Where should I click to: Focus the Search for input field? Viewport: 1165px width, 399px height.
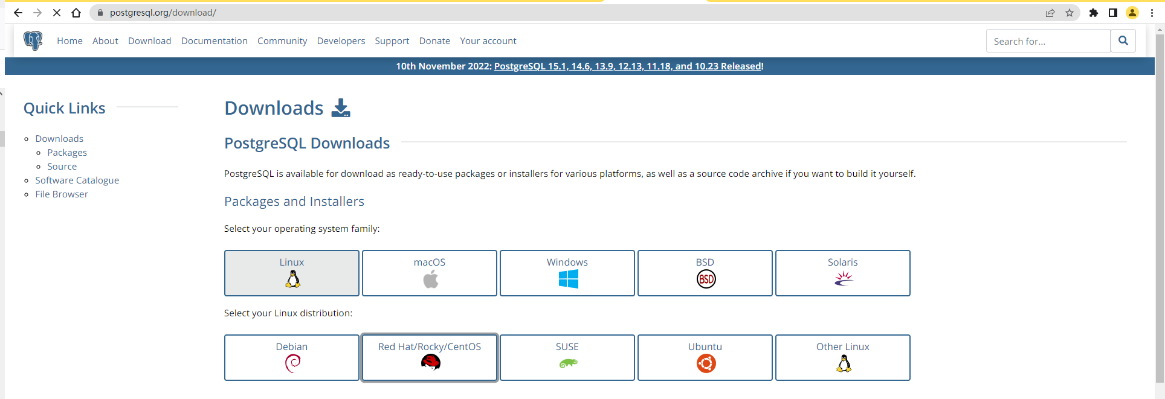(1048, 41)
